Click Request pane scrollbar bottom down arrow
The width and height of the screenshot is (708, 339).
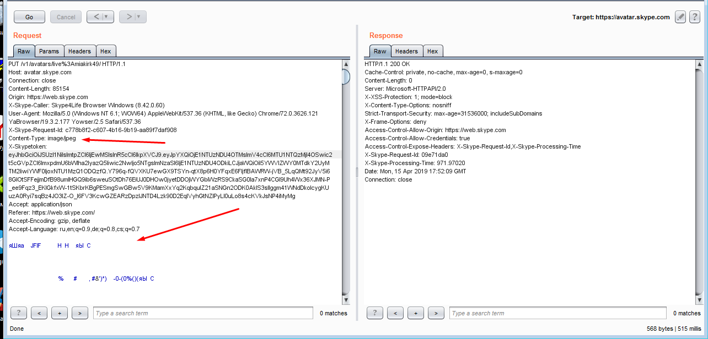346,300
